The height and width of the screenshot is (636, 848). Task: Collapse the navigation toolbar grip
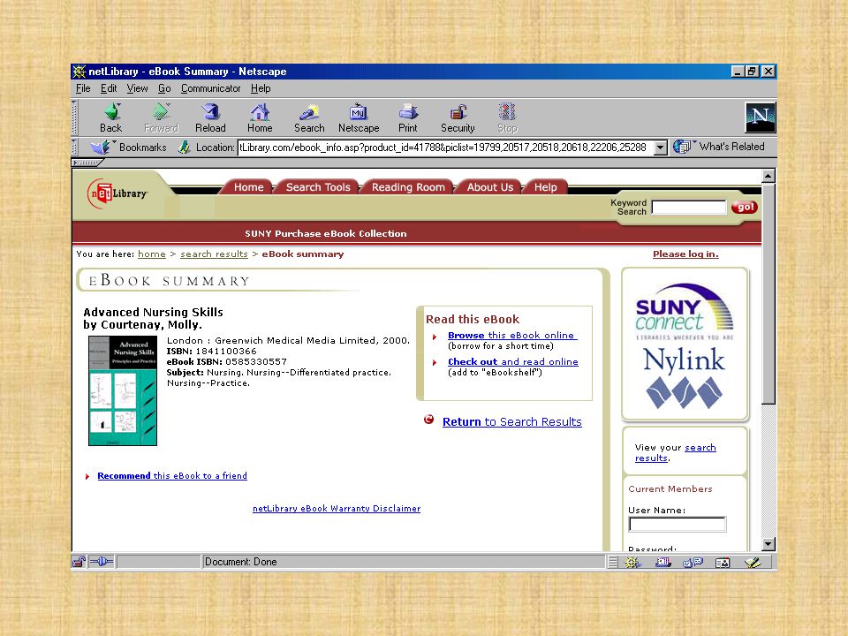tap(75, 117)
